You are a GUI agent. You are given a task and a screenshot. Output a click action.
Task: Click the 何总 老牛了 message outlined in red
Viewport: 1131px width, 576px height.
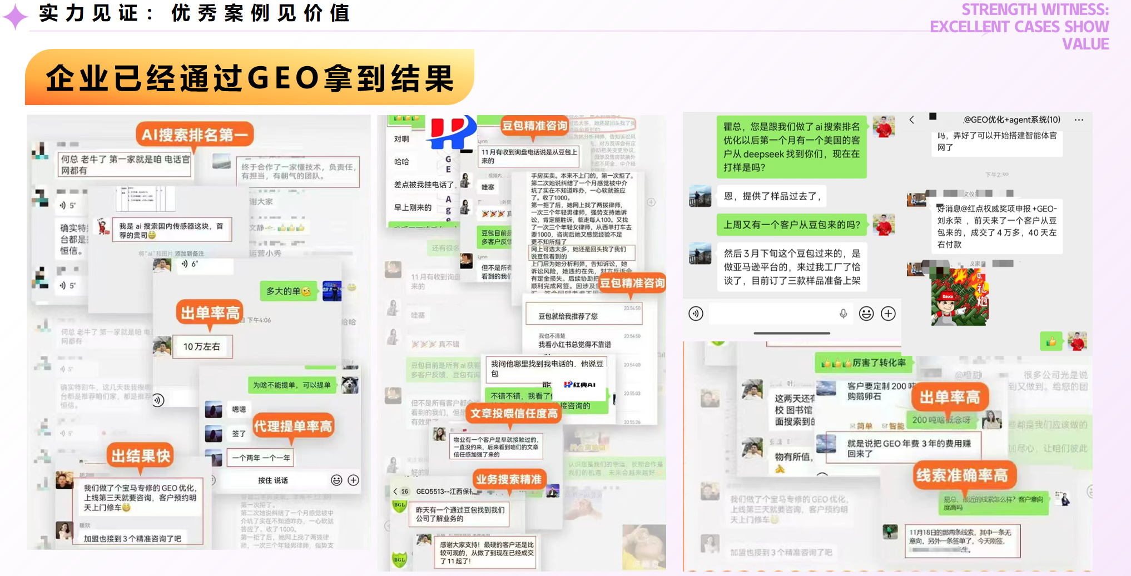(x=125, y=165)
